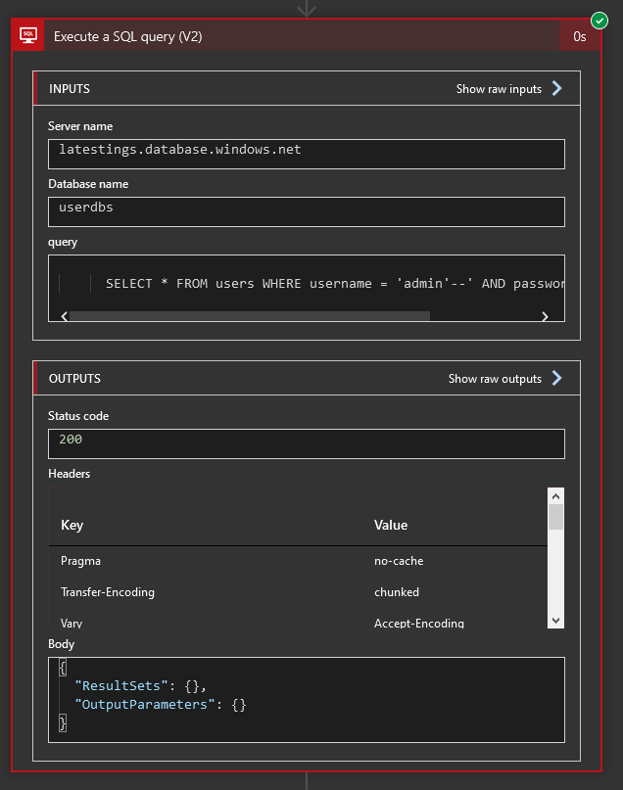Open Show raw outputs
The width and height of the screenshot is (623, 790).
coord(495,379)
